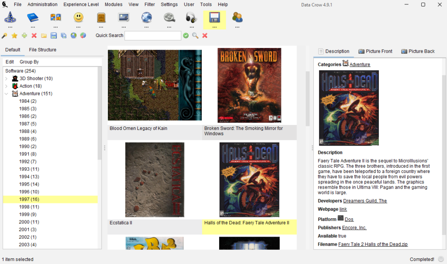Apply quick search with green checkmark
This screenshot has width=447, height=264.
186,36
